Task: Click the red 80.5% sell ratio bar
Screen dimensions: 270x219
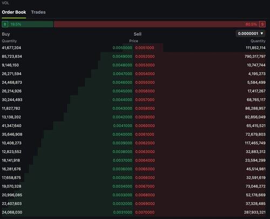Action: click(160, 24)
